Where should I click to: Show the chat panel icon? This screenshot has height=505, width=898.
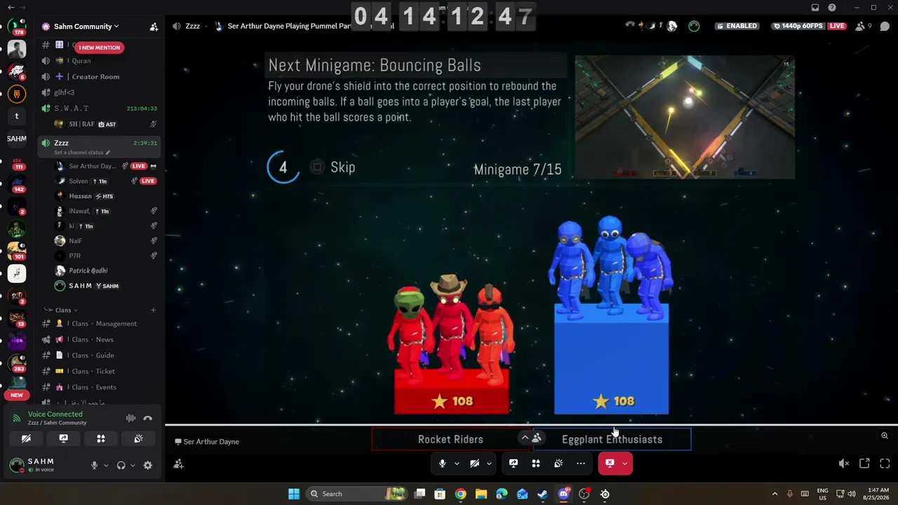pos(885,26)
